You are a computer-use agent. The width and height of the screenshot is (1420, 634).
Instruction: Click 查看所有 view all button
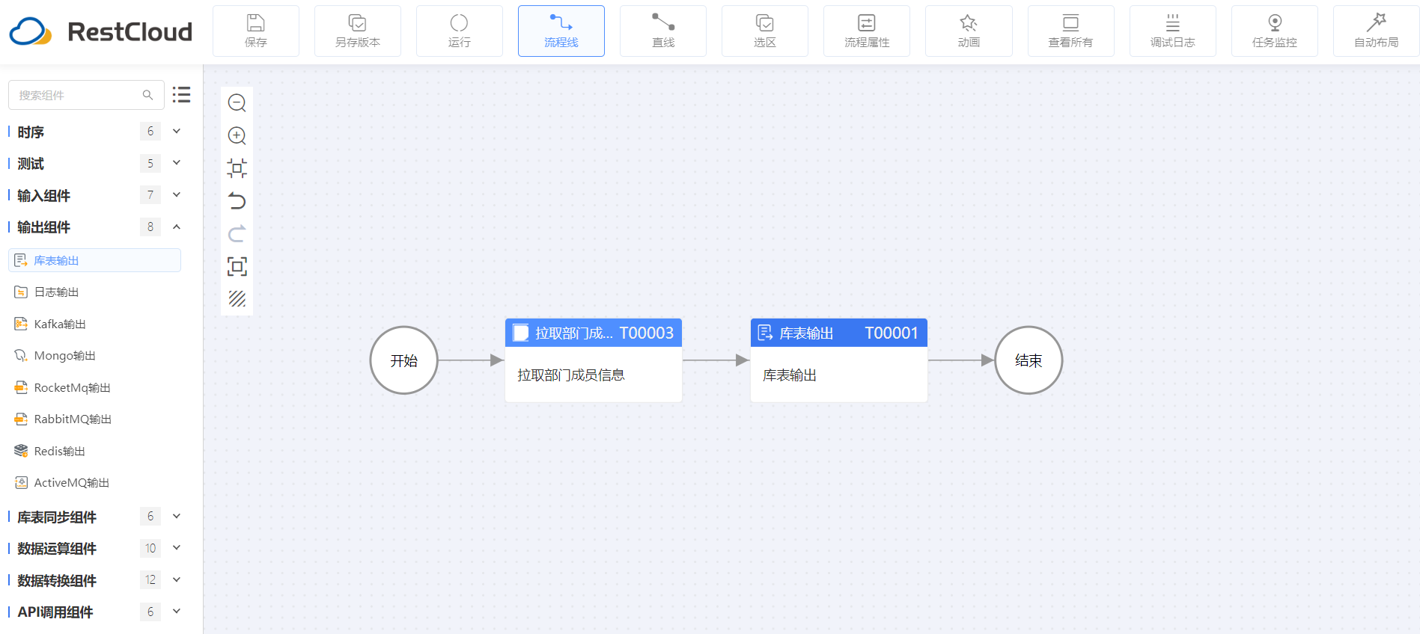click(x=1071, y=31)
